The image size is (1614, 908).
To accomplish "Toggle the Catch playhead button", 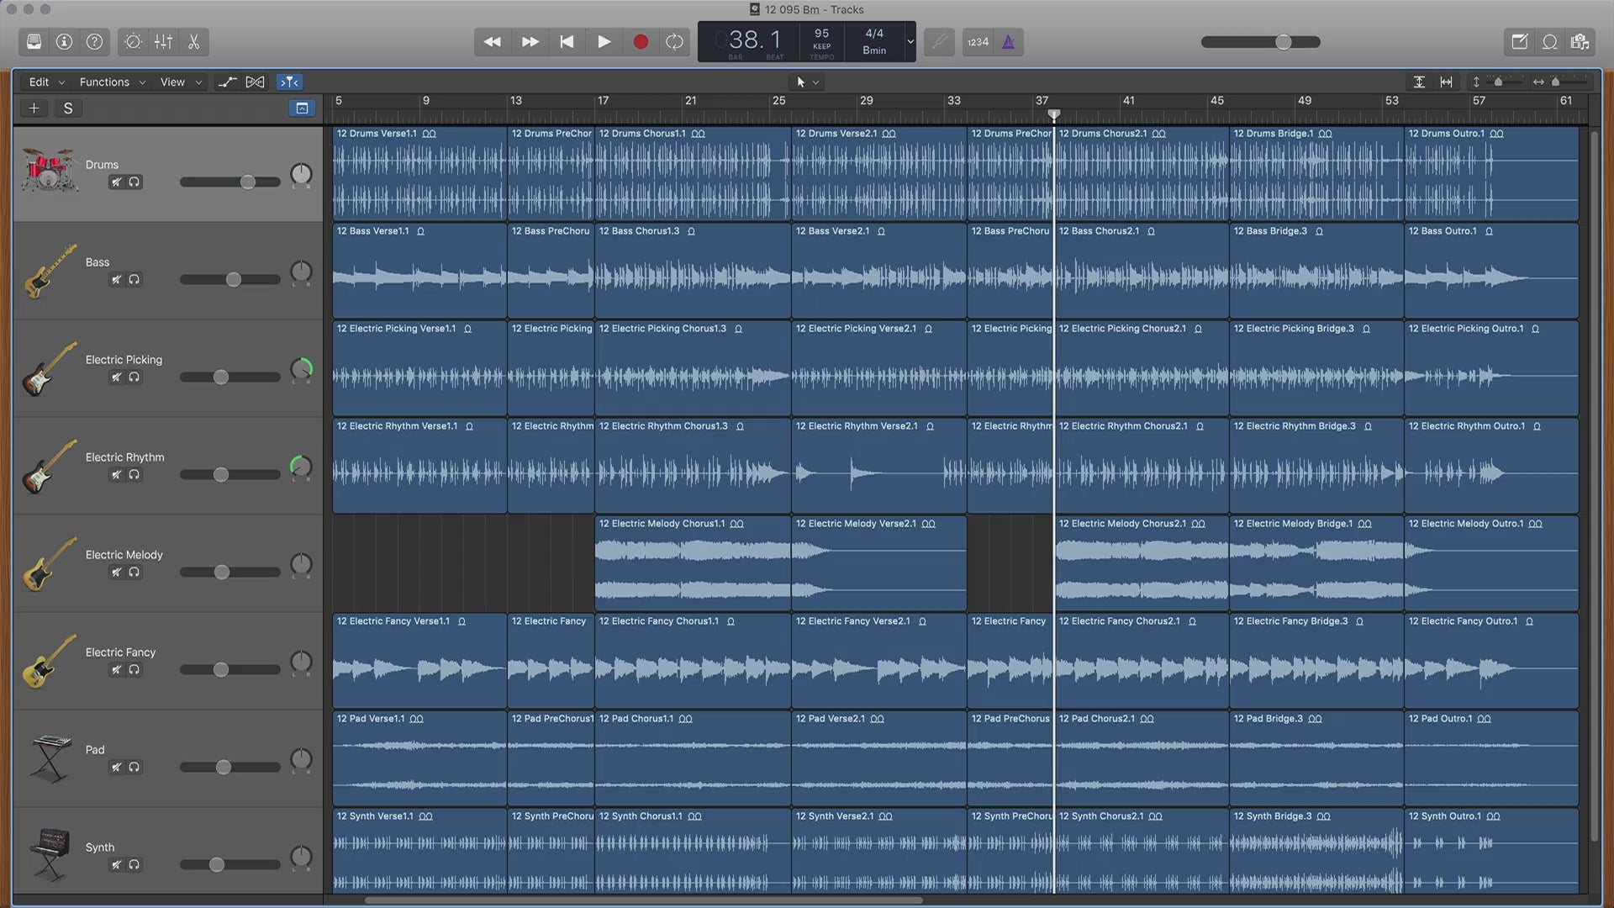I will (x=289, y=82).
